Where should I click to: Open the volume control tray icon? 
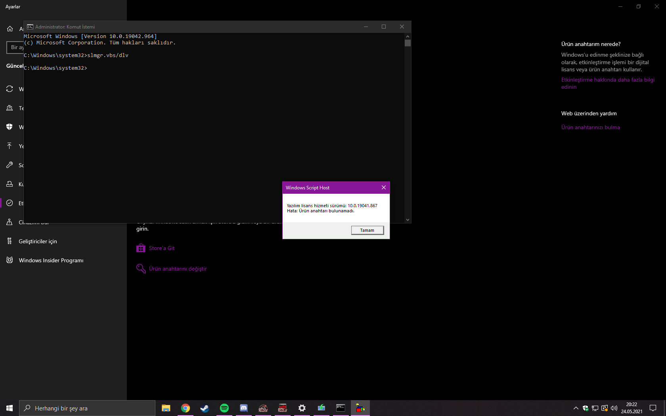pos(614,408)
